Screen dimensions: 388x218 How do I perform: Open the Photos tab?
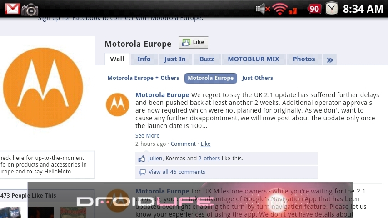tap(304, 59)
